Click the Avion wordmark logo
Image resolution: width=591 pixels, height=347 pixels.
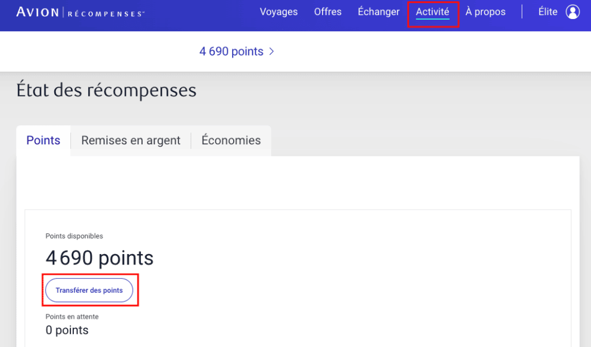pyautogui.click(x=37, y=12)
